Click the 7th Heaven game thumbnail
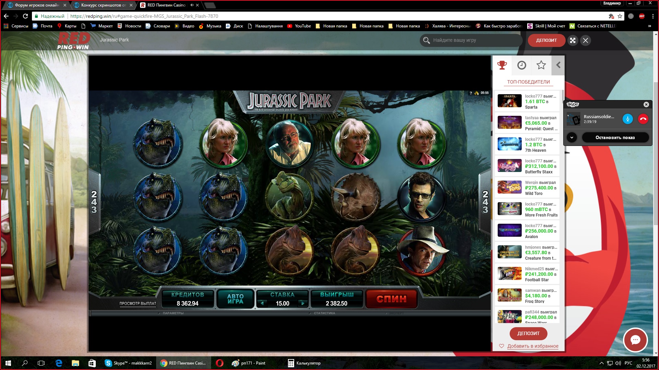The image size is (659, 370). coord(509,144)
